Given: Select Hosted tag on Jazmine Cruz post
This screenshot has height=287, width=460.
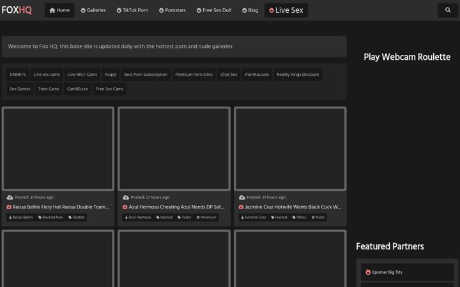Looking at the screenshot, I should pos(279,217).
